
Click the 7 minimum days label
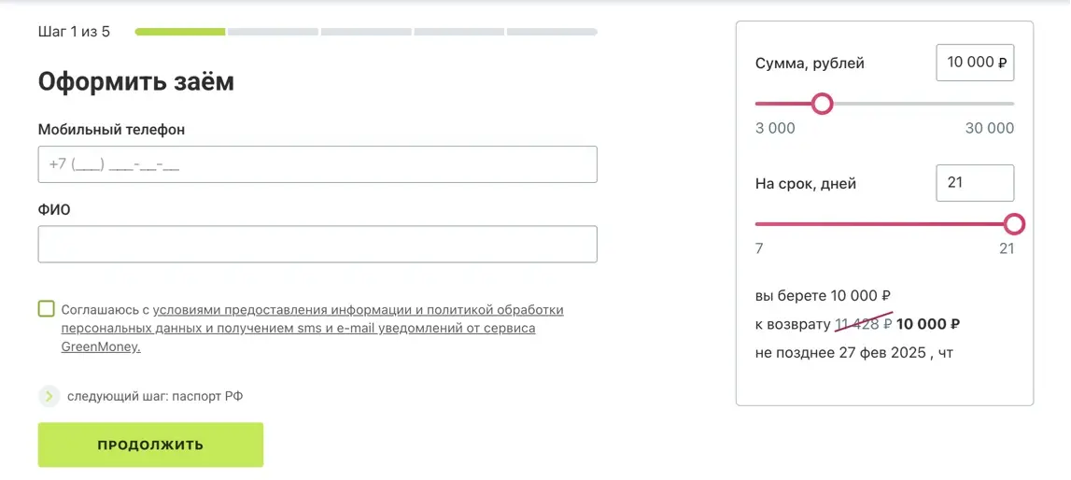[x=759, y=248]
